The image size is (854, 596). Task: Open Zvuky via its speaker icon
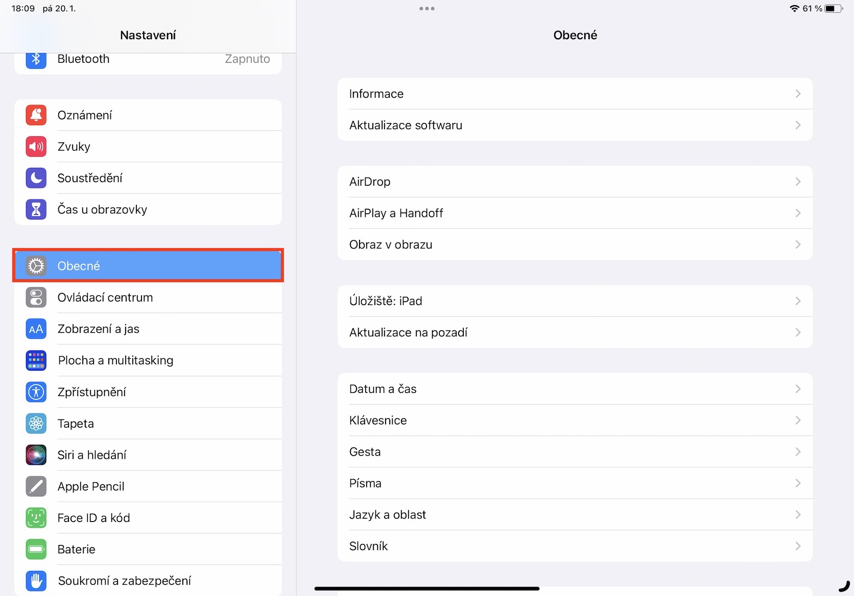36,147
